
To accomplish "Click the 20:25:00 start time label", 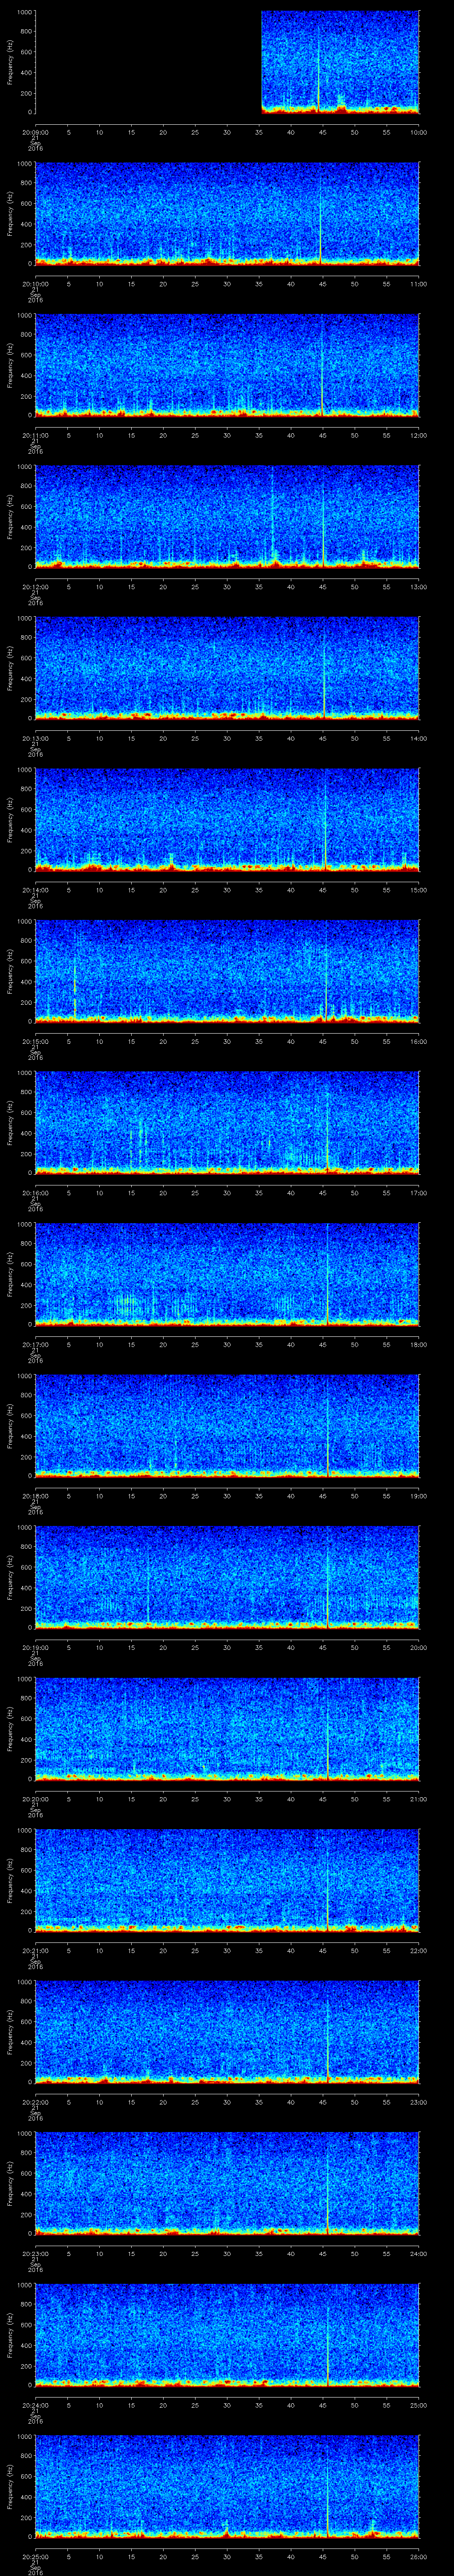I will tap(35, 2556).
